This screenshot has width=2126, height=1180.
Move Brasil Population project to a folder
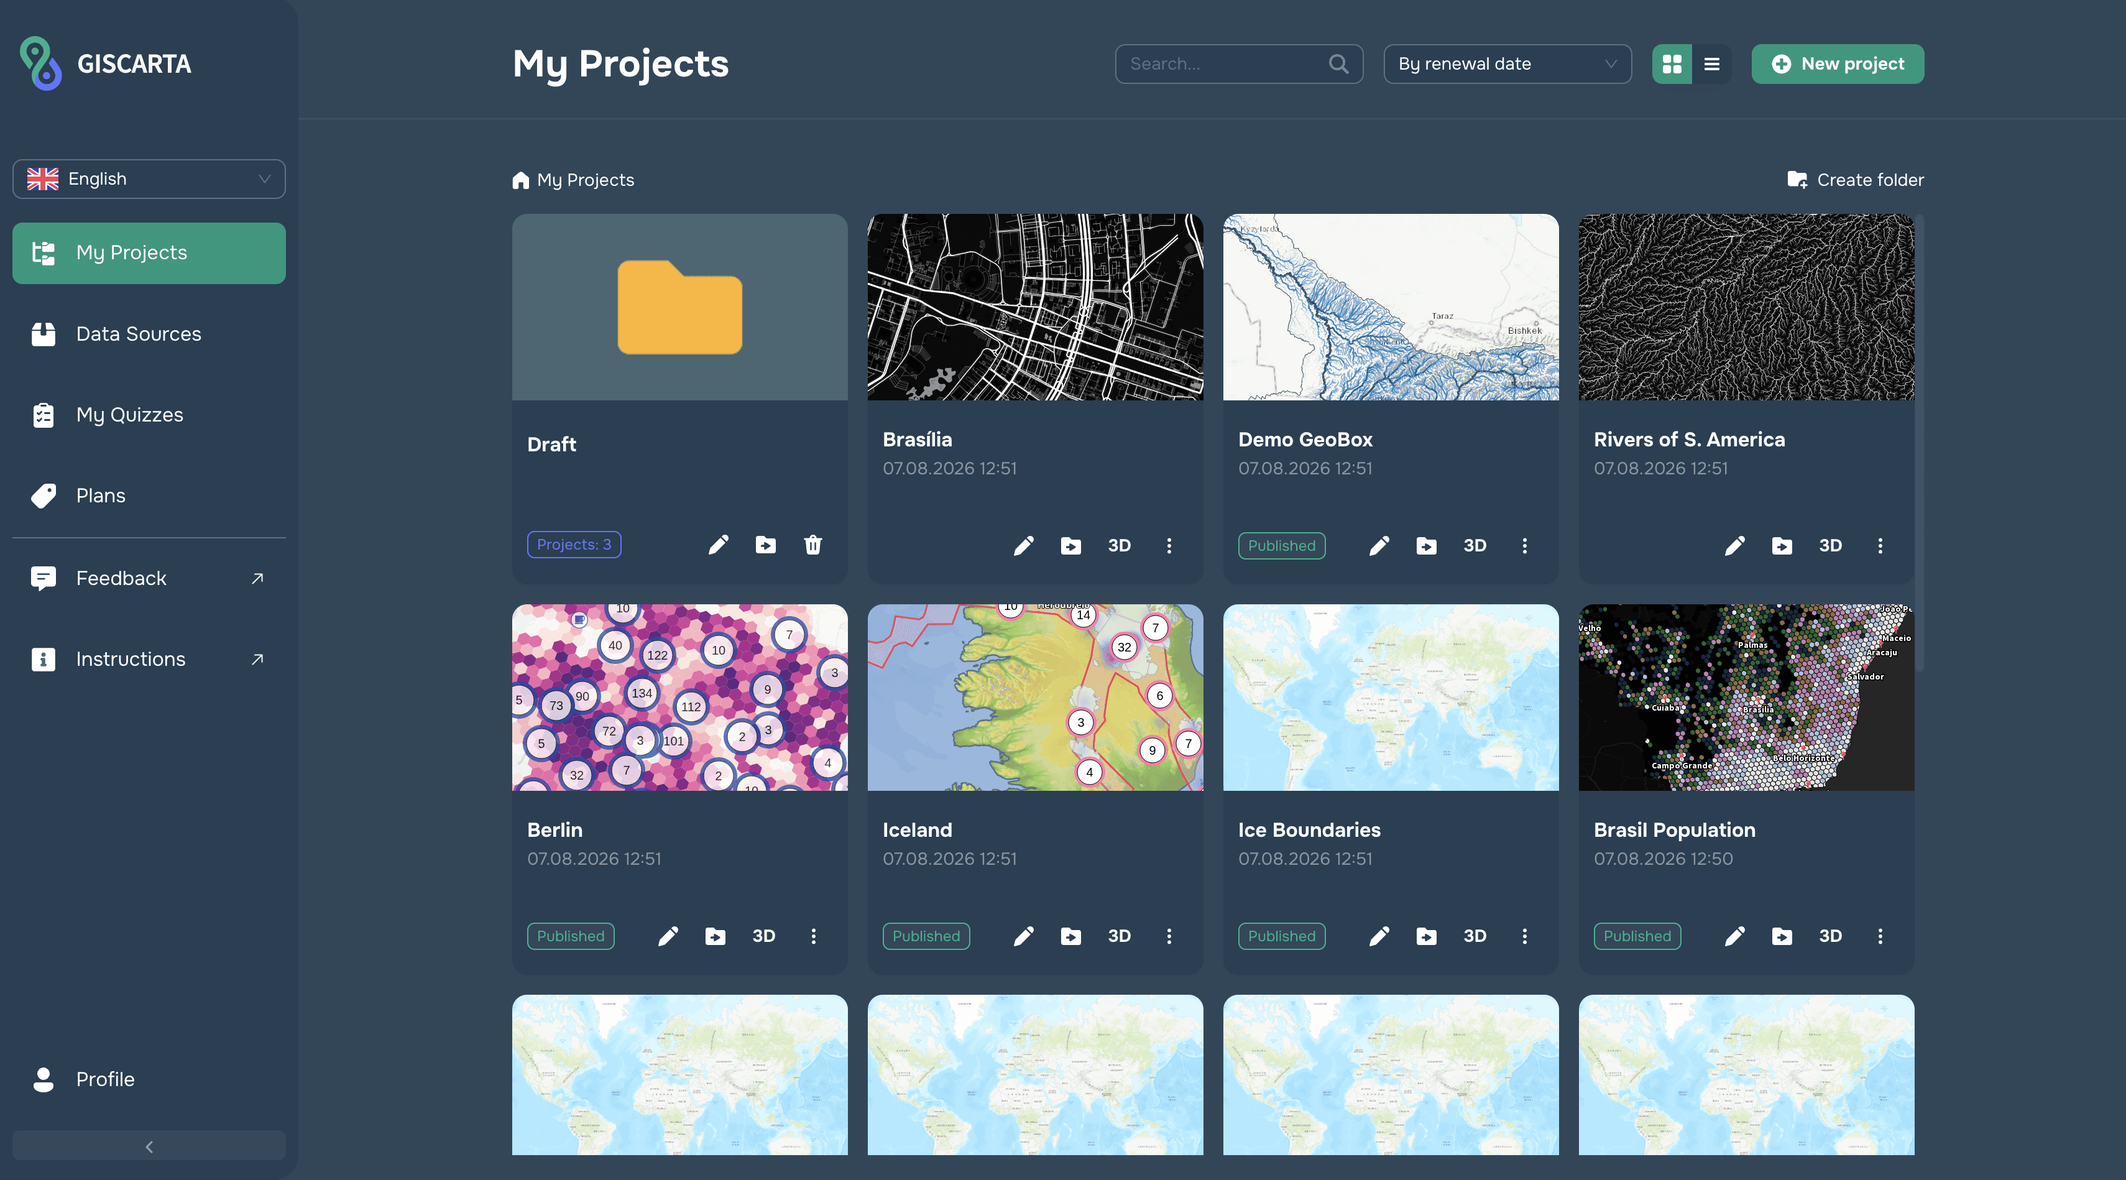[1783, 936]
